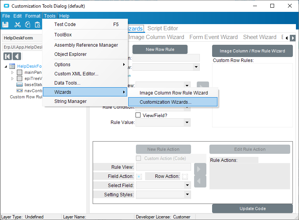Open the Rule Value dropdown
The width and height of the screenshot is (299, 220).
[x=187, y=122]
